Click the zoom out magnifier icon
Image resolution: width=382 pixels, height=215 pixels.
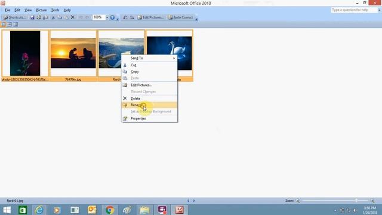point(298,201)
